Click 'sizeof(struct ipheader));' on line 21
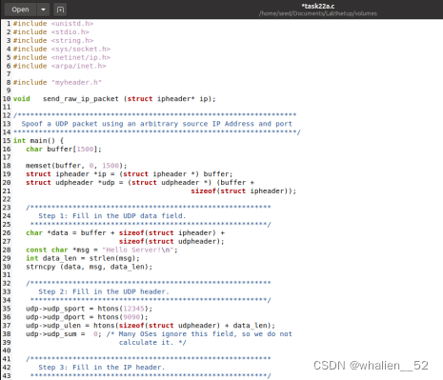This screenshot has height=380, width=443. (244, 190)
